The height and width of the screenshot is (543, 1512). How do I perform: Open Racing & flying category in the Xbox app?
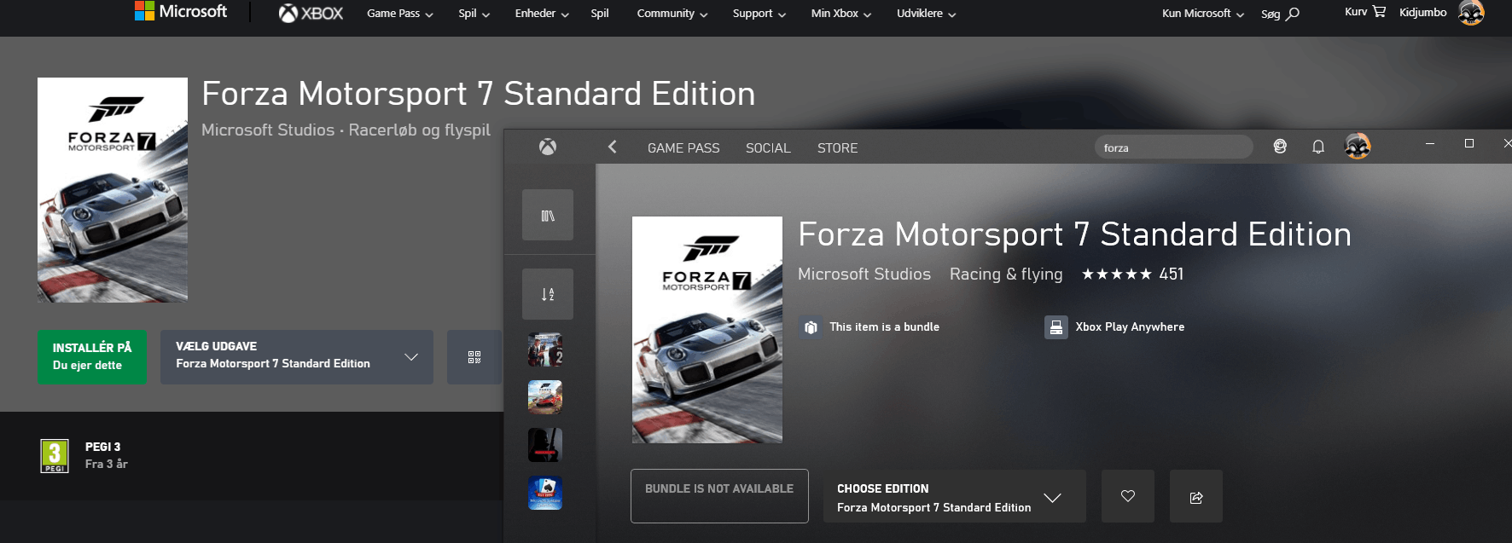1006,274
